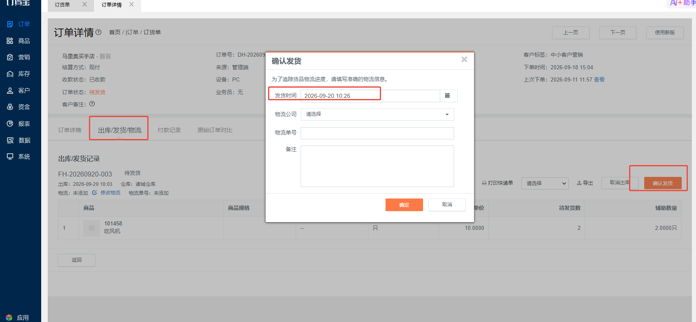Open the 数据 sidebar icon

(10, 140)
